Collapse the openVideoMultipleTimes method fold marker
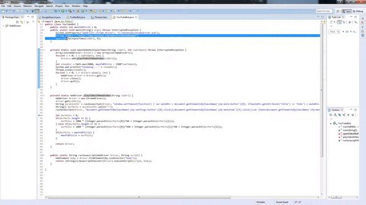366x205 pixels. click(x=43, y=50)
